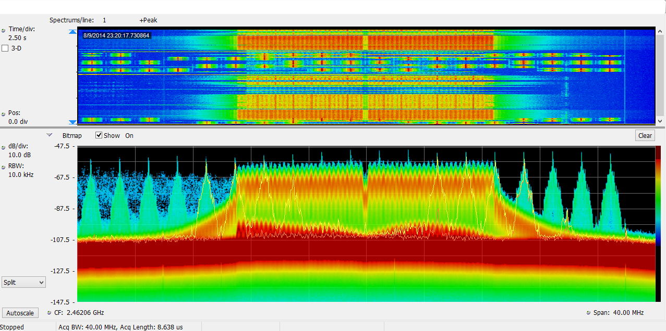Enable the 3-D spectrogram view checkbox

[x=5, y=48]
